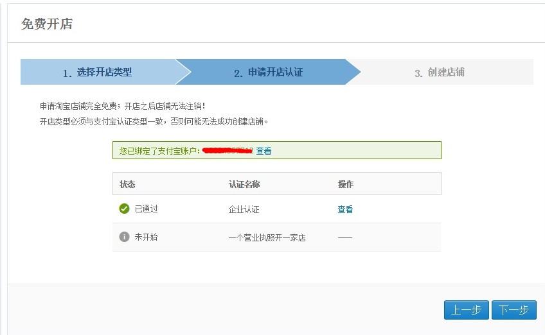Click the redacted Alipay account number

pyautogui.click(x=228, y=151)
